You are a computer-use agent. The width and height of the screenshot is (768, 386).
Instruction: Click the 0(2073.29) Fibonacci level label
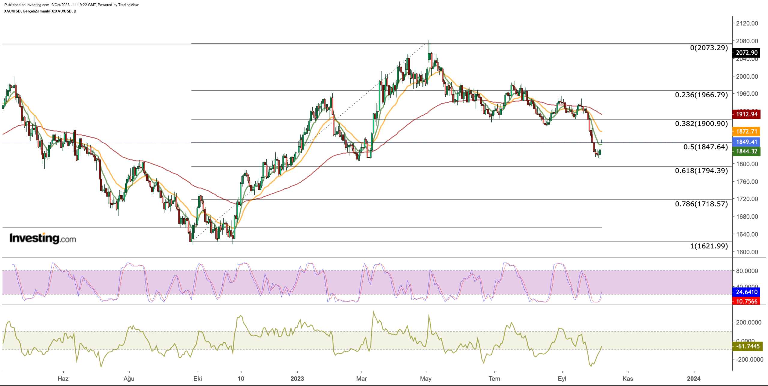point(709,48)
